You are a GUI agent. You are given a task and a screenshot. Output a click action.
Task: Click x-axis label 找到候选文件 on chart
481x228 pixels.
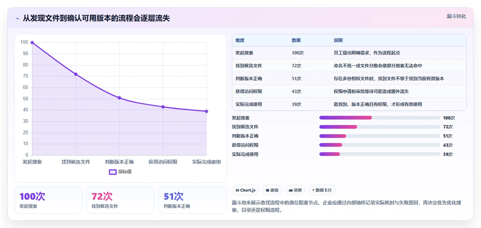tap(76, 162)
